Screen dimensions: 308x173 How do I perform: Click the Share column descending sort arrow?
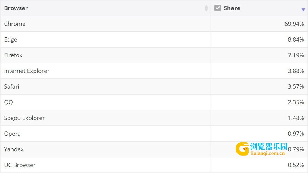303,10
